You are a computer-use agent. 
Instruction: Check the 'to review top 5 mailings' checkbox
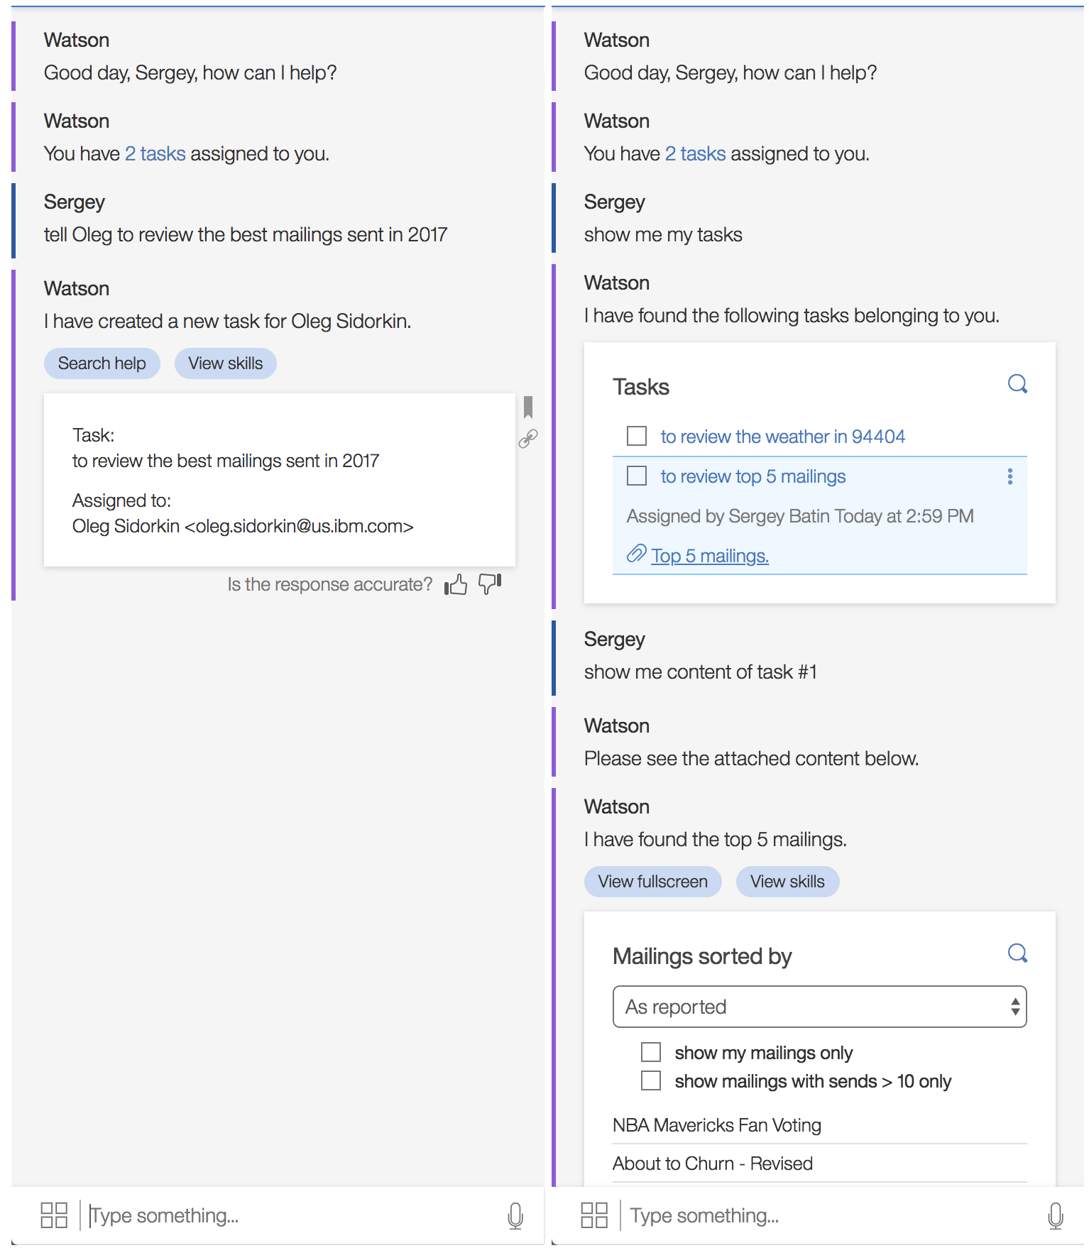(x=637, y=476)
